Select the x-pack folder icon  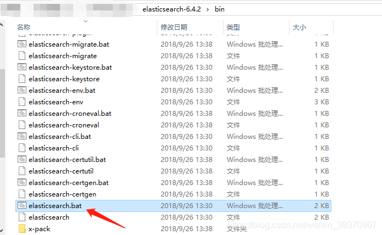coord(22,228)
